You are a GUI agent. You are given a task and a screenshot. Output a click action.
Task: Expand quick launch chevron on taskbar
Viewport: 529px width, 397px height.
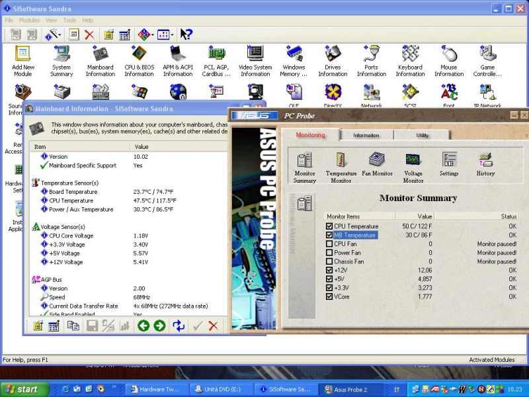coord(114,387)
